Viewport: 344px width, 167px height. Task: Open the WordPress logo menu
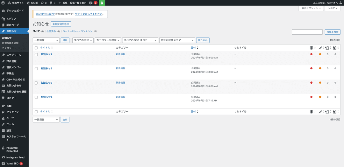pos(3,3)
